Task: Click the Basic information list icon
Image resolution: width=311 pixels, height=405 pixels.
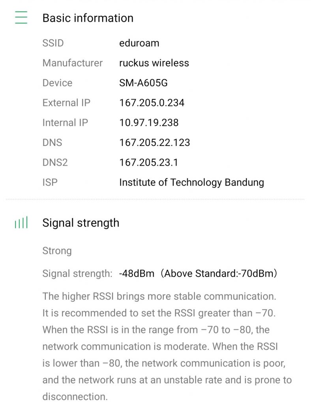Action: click(x=21, y=18)
